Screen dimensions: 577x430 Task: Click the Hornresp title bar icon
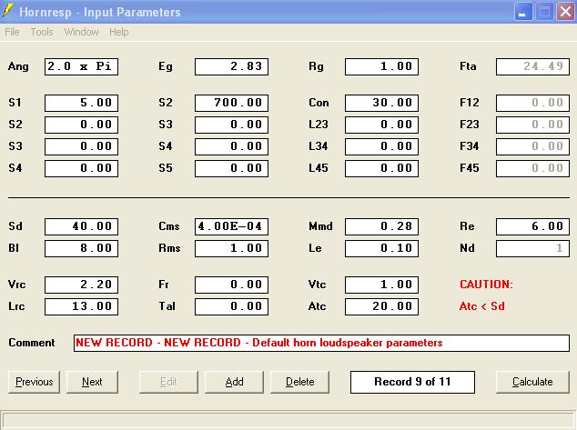click(x=8, y=11)
